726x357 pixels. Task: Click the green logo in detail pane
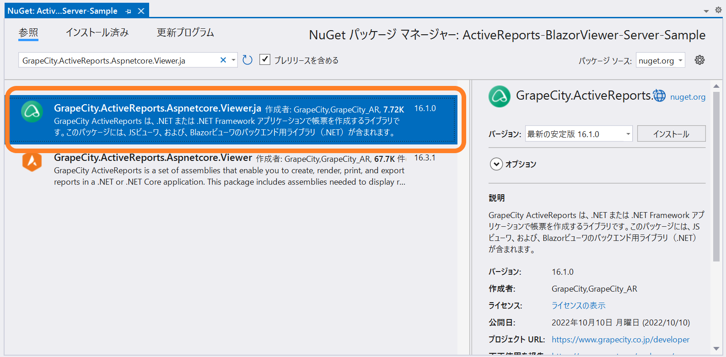pos(500,96)
